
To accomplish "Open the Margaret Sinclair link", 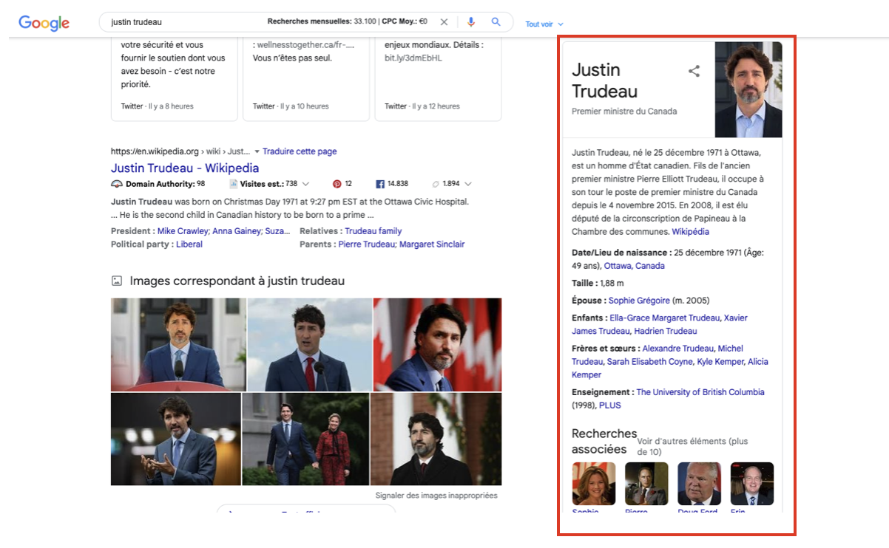I will [x=432, y=244].
